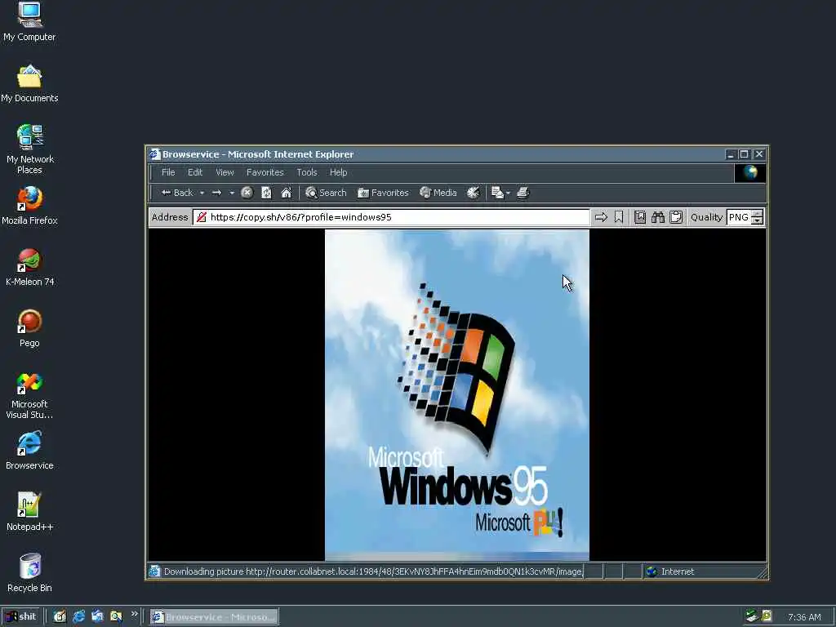Open the Media toolbar button

click(438, 193)
